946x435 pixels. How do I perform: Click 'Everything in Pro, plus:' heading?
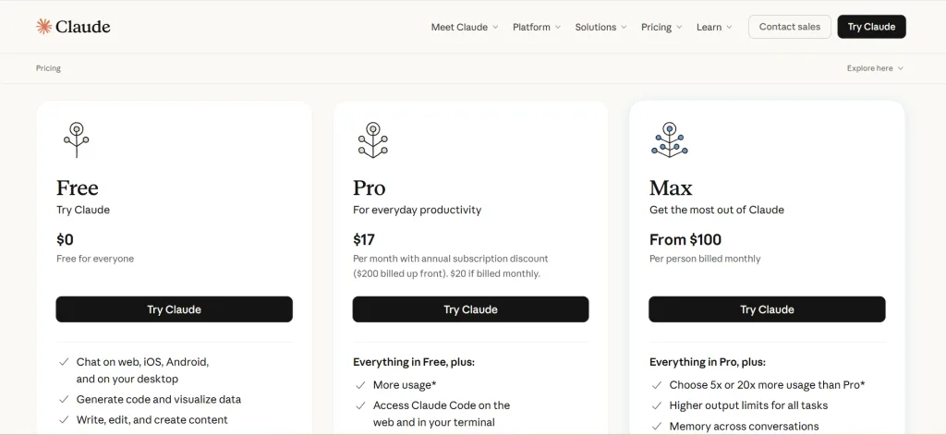tap(708, 362)
